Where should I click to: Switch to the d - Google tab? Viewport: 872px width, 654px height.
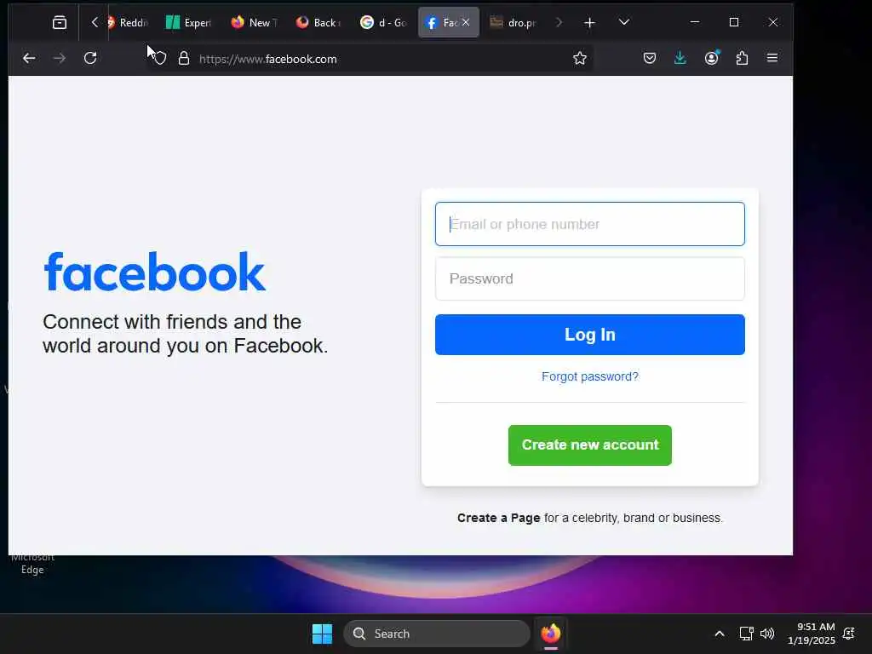(x=384, y=22)
